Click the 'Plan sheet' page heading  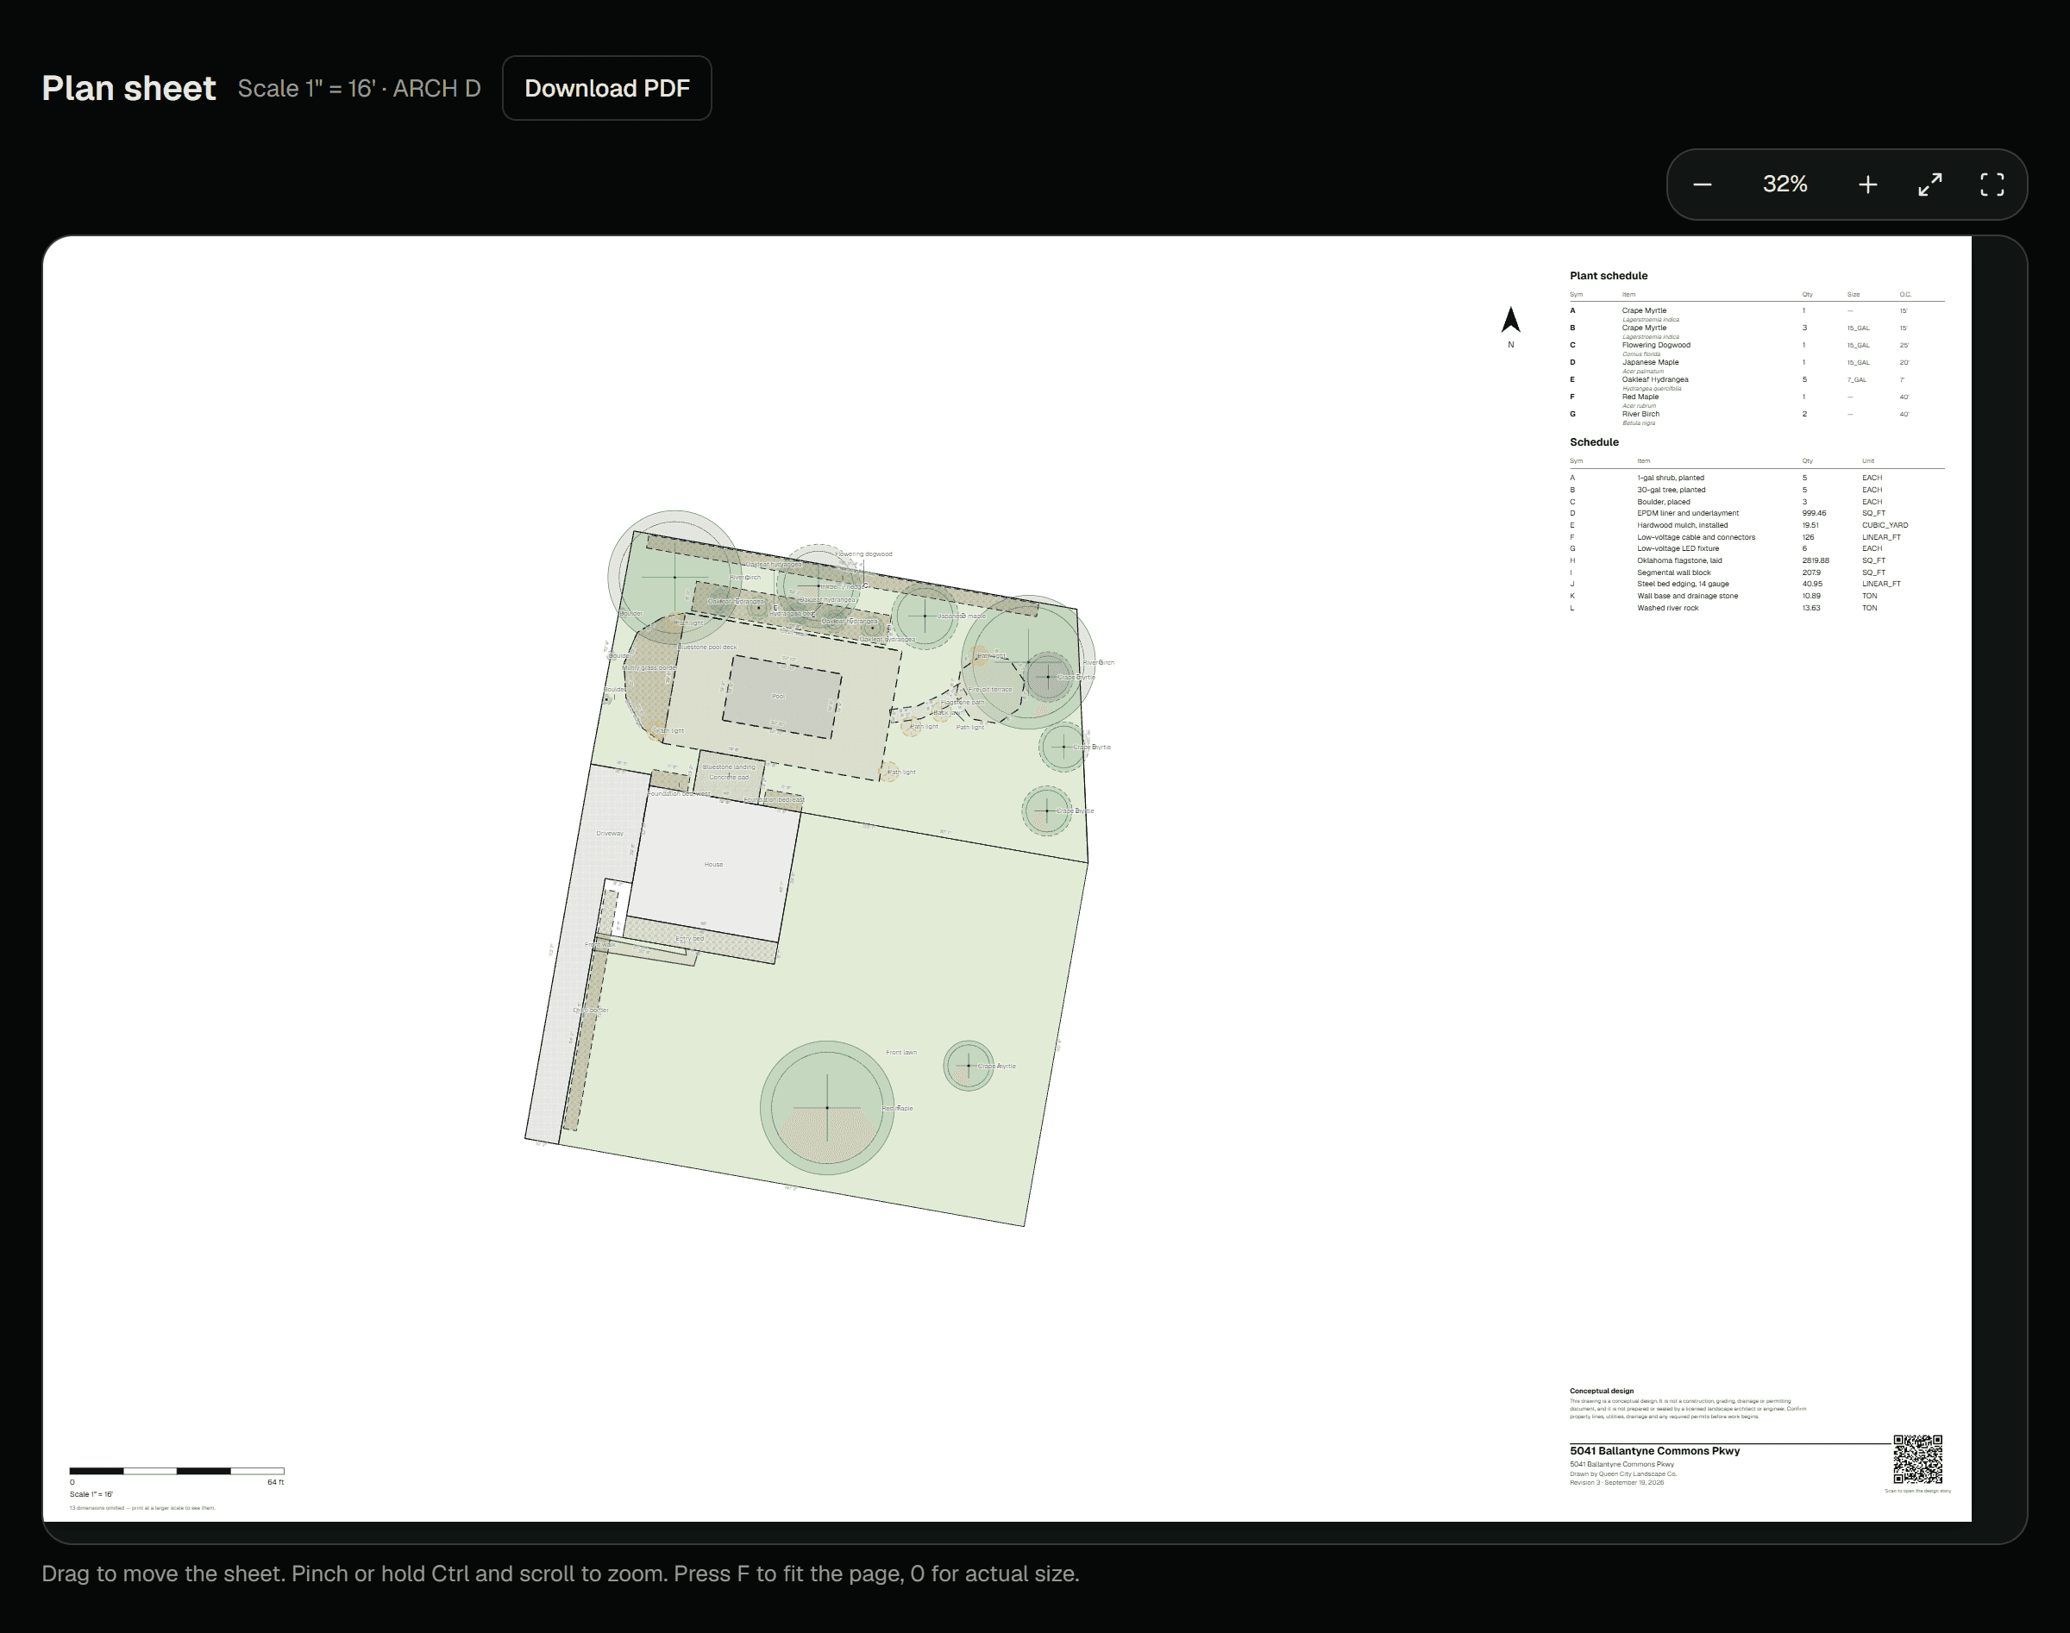[129, 88]
